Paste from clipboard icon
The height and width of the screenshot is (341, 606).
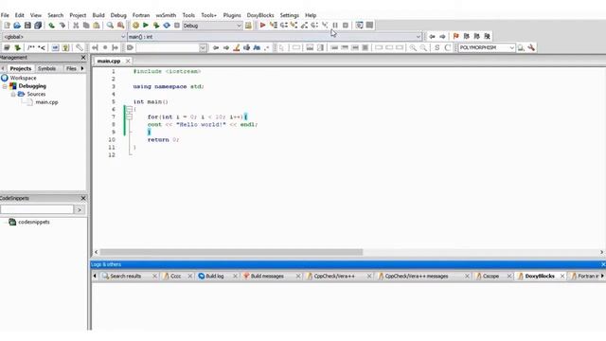pos(97,26)
